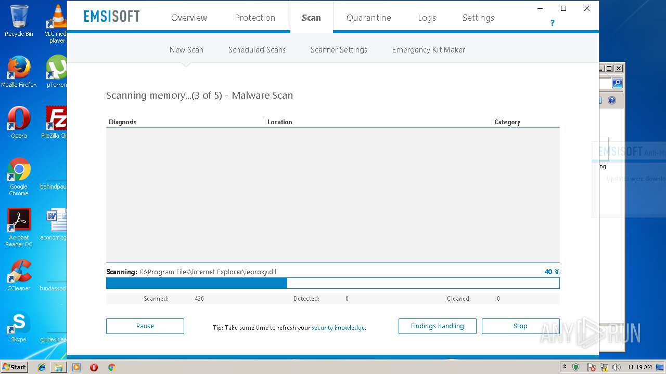Screen dimensions: 666x374
Task: Open Chrome from the taskbar
Action: pos(111,367)
